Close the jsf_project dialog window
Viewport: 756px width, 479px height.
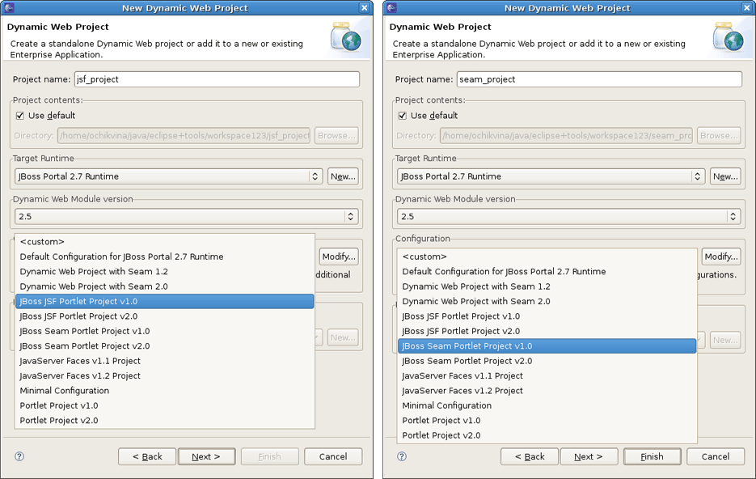click(365, 8)
